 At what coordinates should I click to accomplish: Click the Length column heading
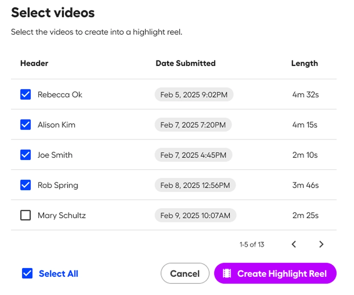pyautogui.click(x=305, y=63)
